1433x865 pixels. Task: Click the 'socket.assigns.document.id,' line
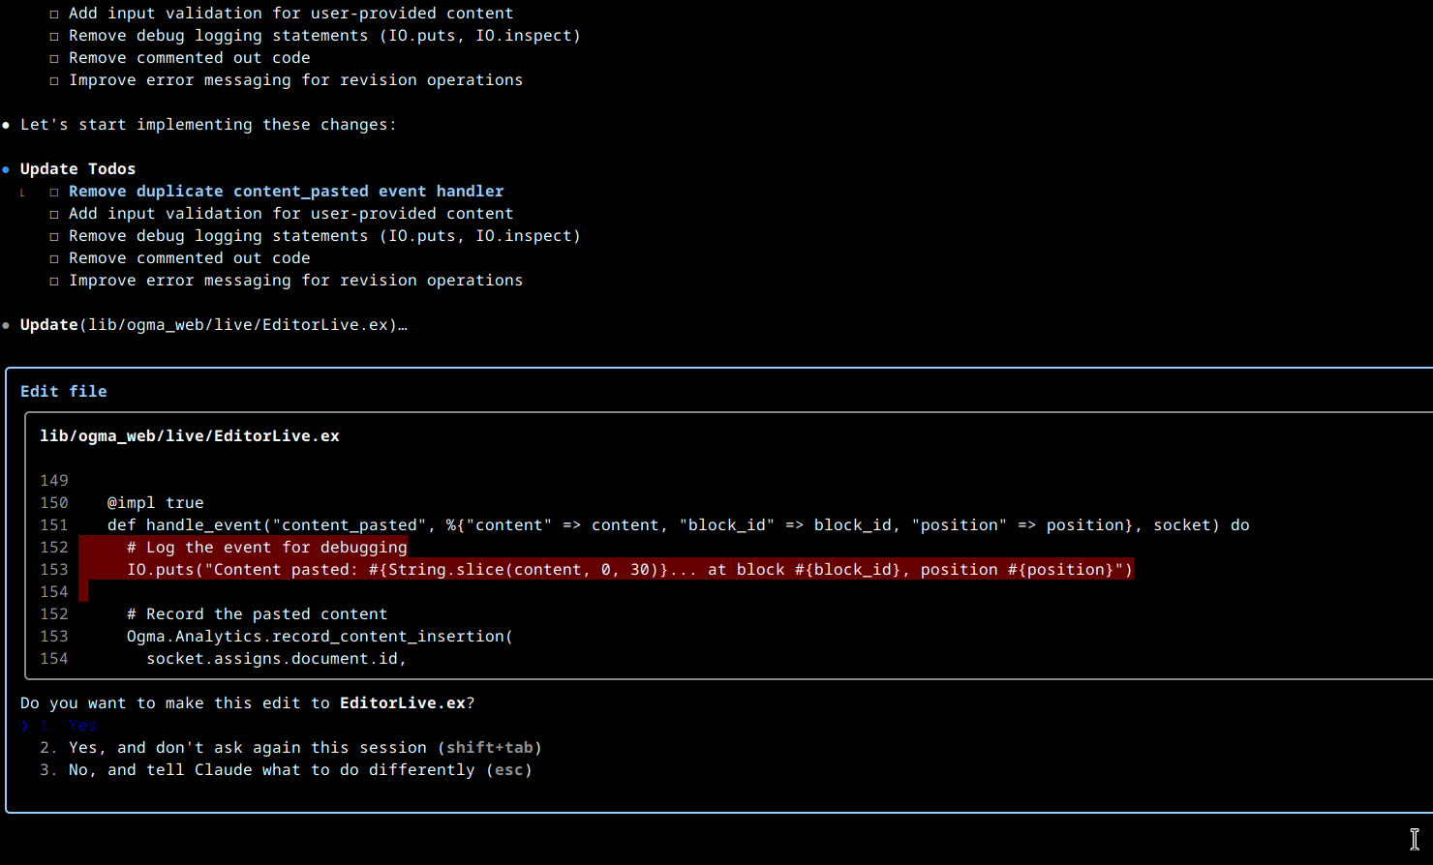276,659
